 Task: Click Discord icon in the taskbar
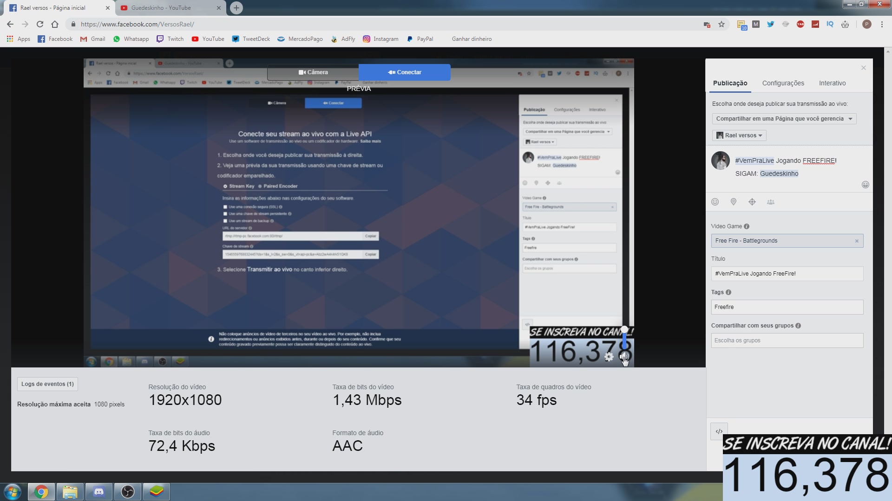coord(99,492)
